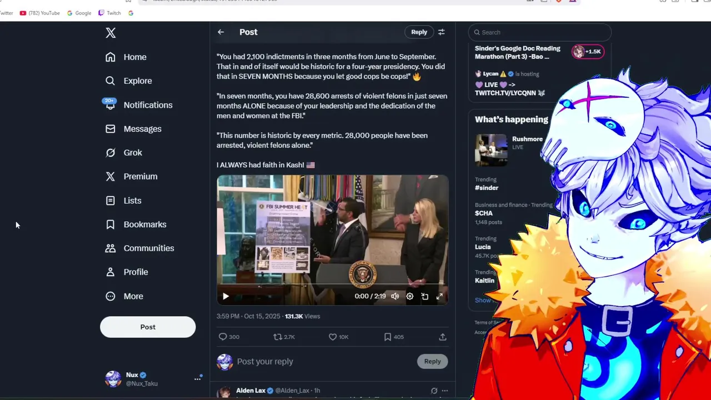Click the Communities people icon
Screen dimensions: 711x400
(x=111, y=248)
